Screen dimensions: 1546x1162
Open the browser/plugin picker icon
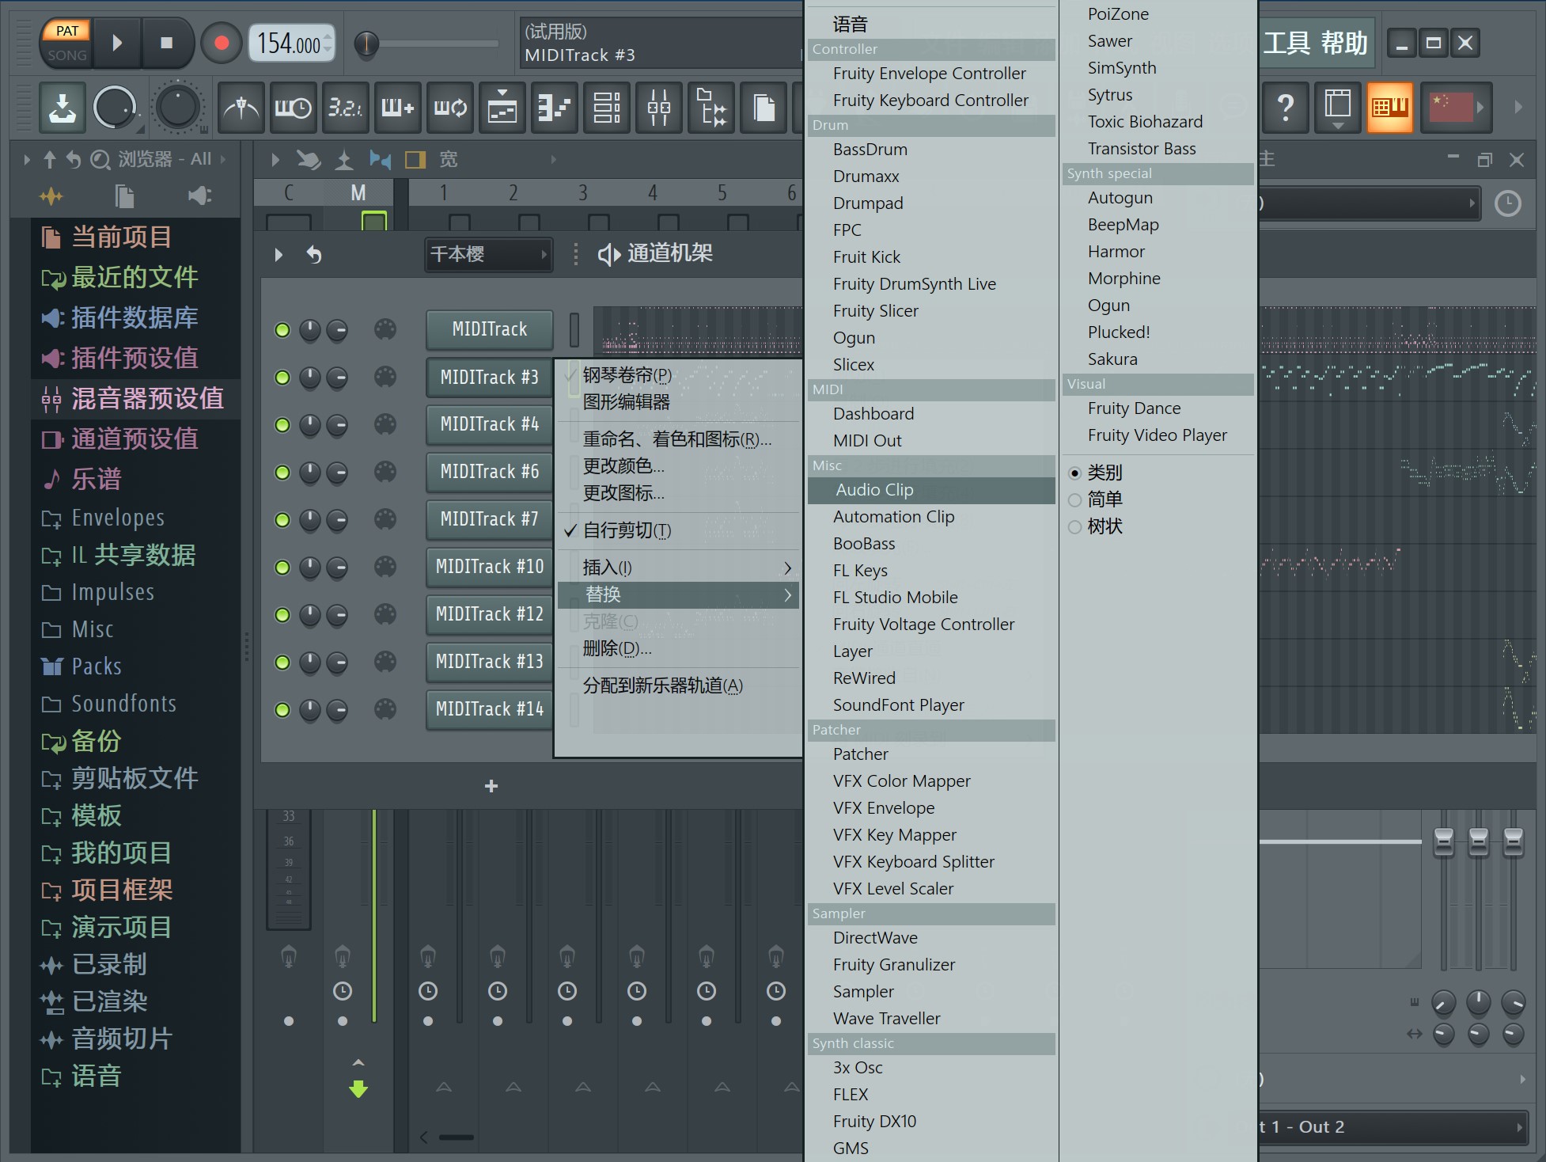(x=710, y=107)
